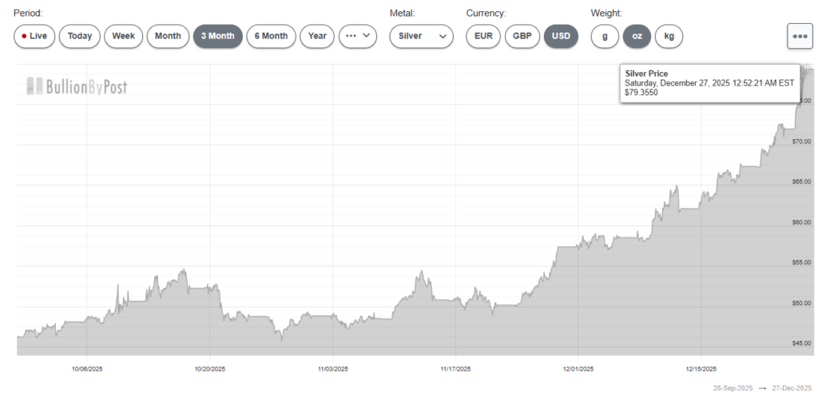Show the 6 Month price chart
Image resolution: width=818 pixels, height=393 pixels.
click(271, 36)
